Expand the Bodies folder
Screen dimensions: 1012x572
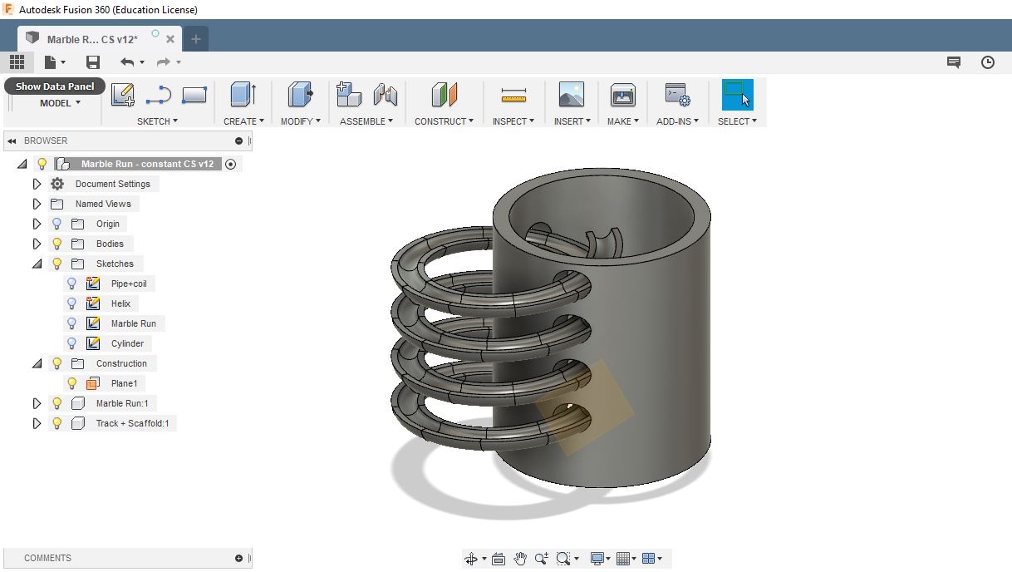[x=37, y=244]
